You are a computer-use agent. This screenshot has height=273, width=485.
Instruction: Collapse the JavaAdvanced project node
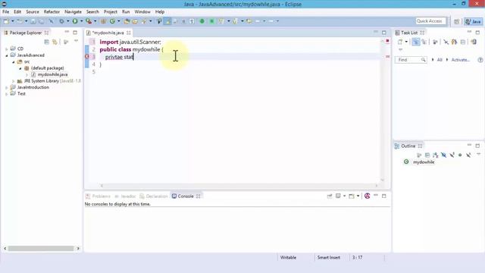(x=7, y=55)
